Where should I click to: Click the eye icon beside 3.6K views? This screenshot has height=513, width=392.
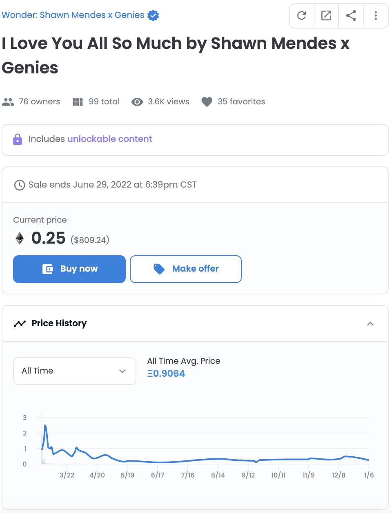(137, 102)
